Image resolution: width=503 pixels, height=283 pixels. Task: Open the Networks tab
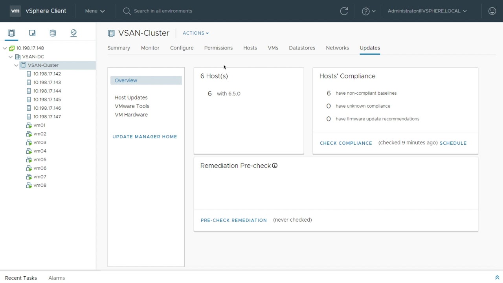click(x=337, y=48)
